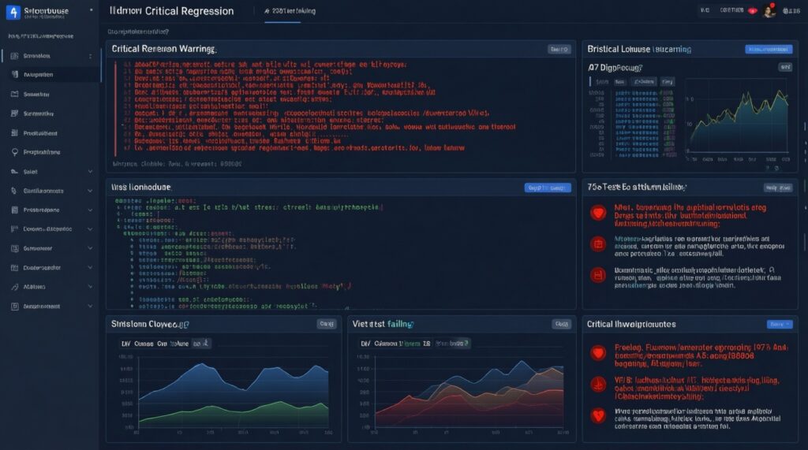Image resolution: width=808 pixels, height=450 pixels.
Task: Click the breadcrumb text below the page title
Action: [x=138, y=32]
